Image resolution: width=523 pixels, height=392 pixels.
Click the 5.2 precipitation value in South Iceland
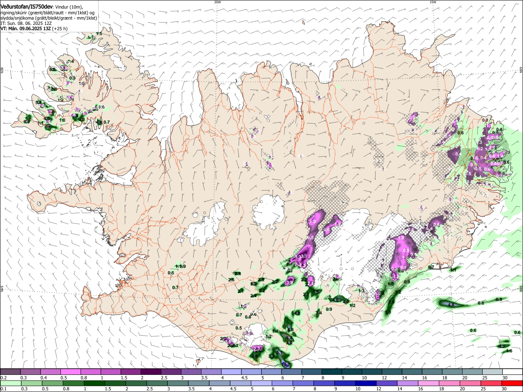(x=253, y=284)
